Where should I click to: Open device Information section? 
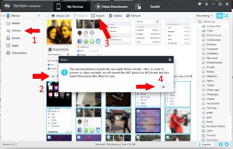(x=19, y=53)
